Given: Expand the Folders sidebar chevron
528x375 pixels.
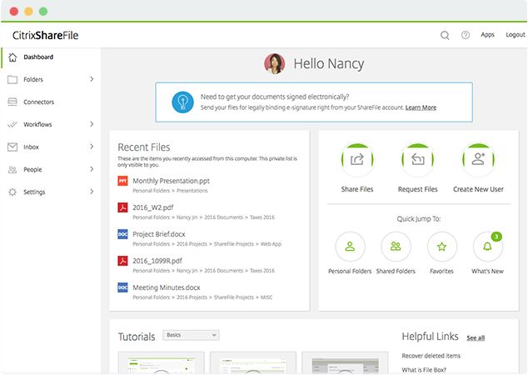Looking at the screenshot, I should click(92, 80).
